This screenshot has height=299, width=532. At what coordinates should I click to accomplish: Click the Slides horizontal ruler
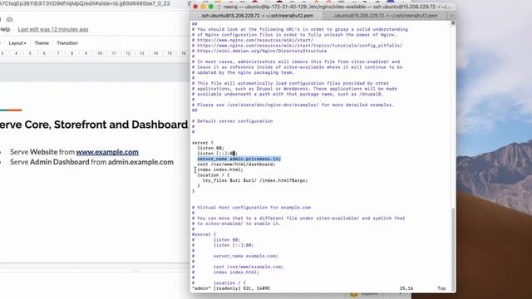[x=94, y=53]
